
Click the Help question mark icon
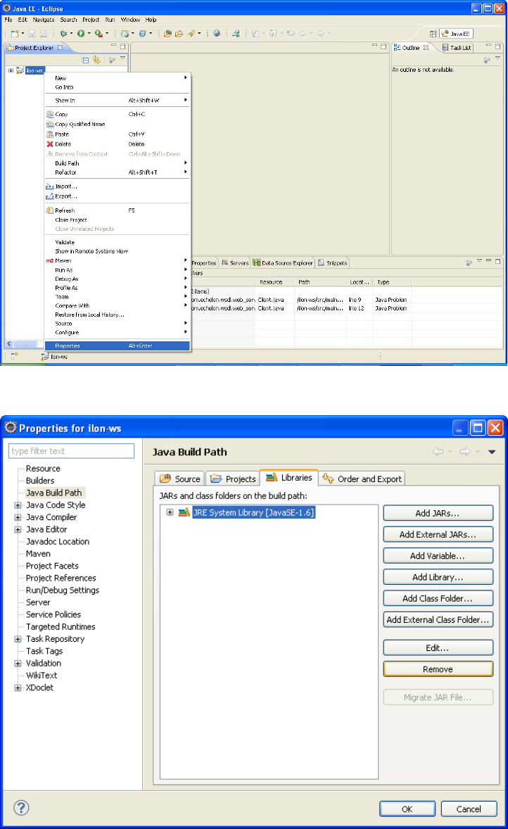(21, 807)
